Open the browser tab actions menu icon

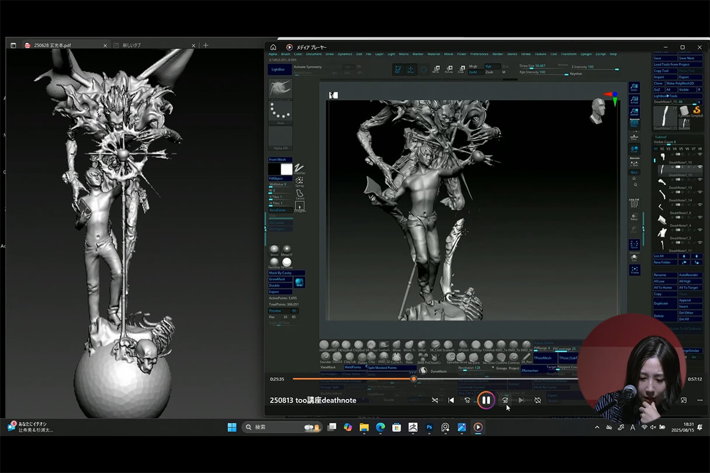13,46
